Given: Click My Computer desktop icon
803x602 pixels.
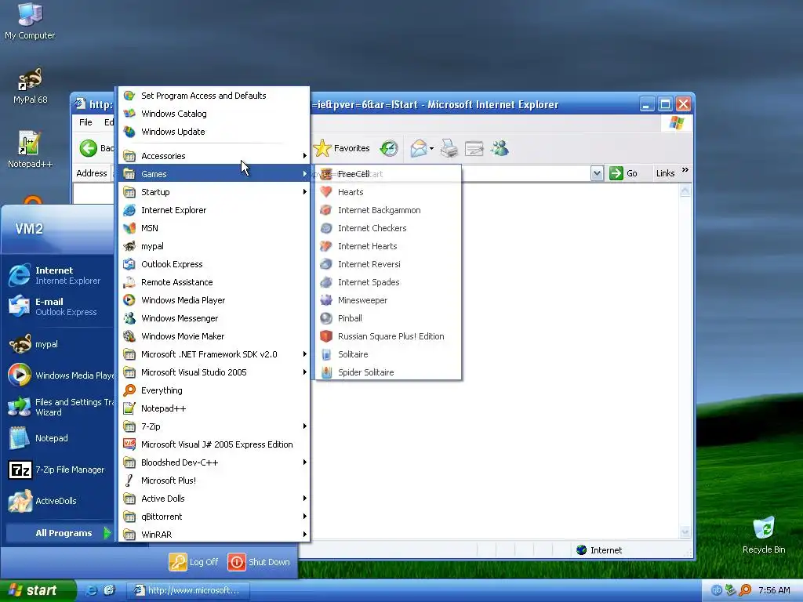Looking at the screenshot, I should [x=30, y=21].
